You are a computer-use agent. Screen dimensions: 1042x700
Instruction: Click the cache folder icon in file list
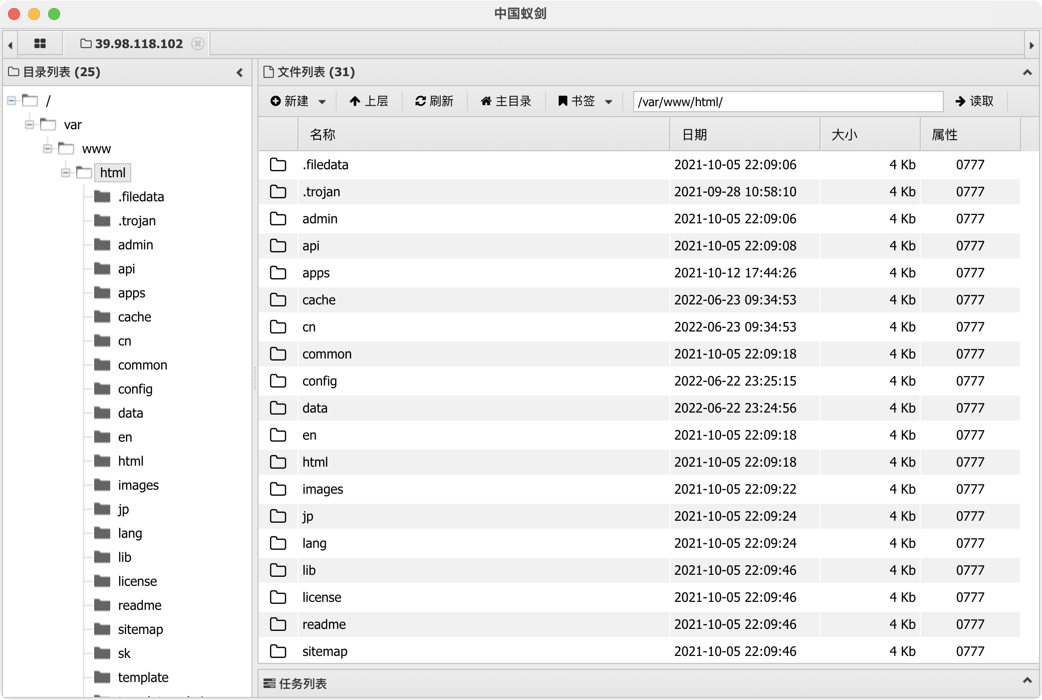278,300
